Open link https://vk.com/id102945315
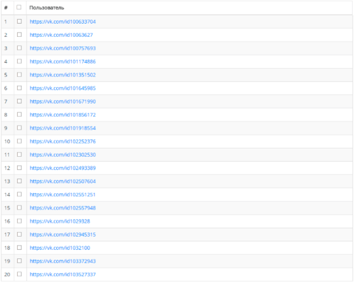Image resolution: width=355 pixels, height=284 pixels. (x=63, y=235)
